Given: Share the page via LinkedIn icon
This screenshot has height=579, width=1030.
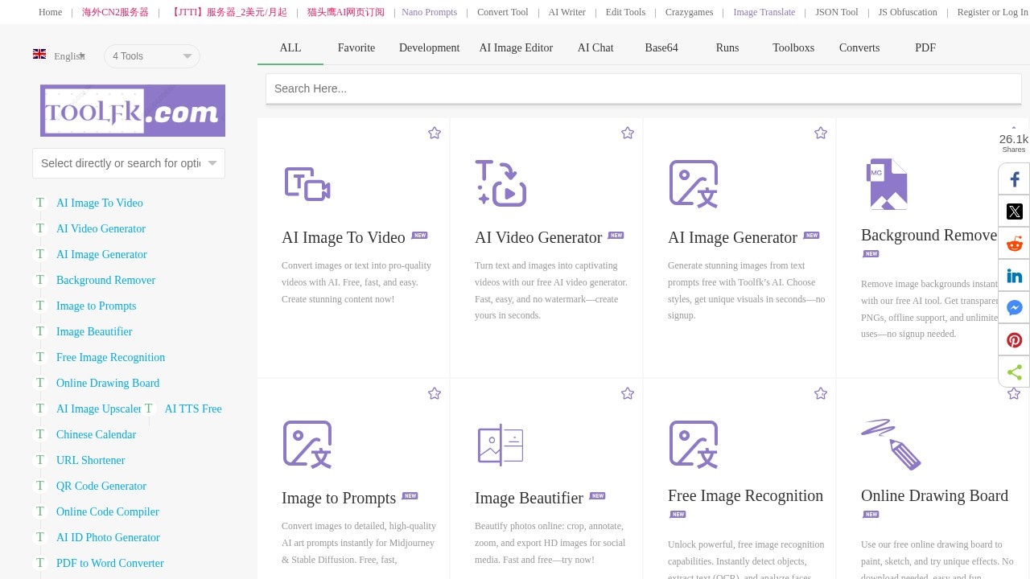Looking at the screenshot, I should [x=1014, y=276].
